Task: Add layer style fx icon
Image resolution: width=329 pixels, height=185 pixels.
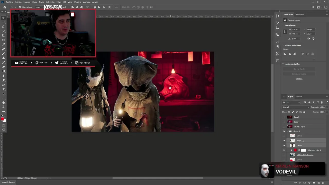Action: [300, 183]
